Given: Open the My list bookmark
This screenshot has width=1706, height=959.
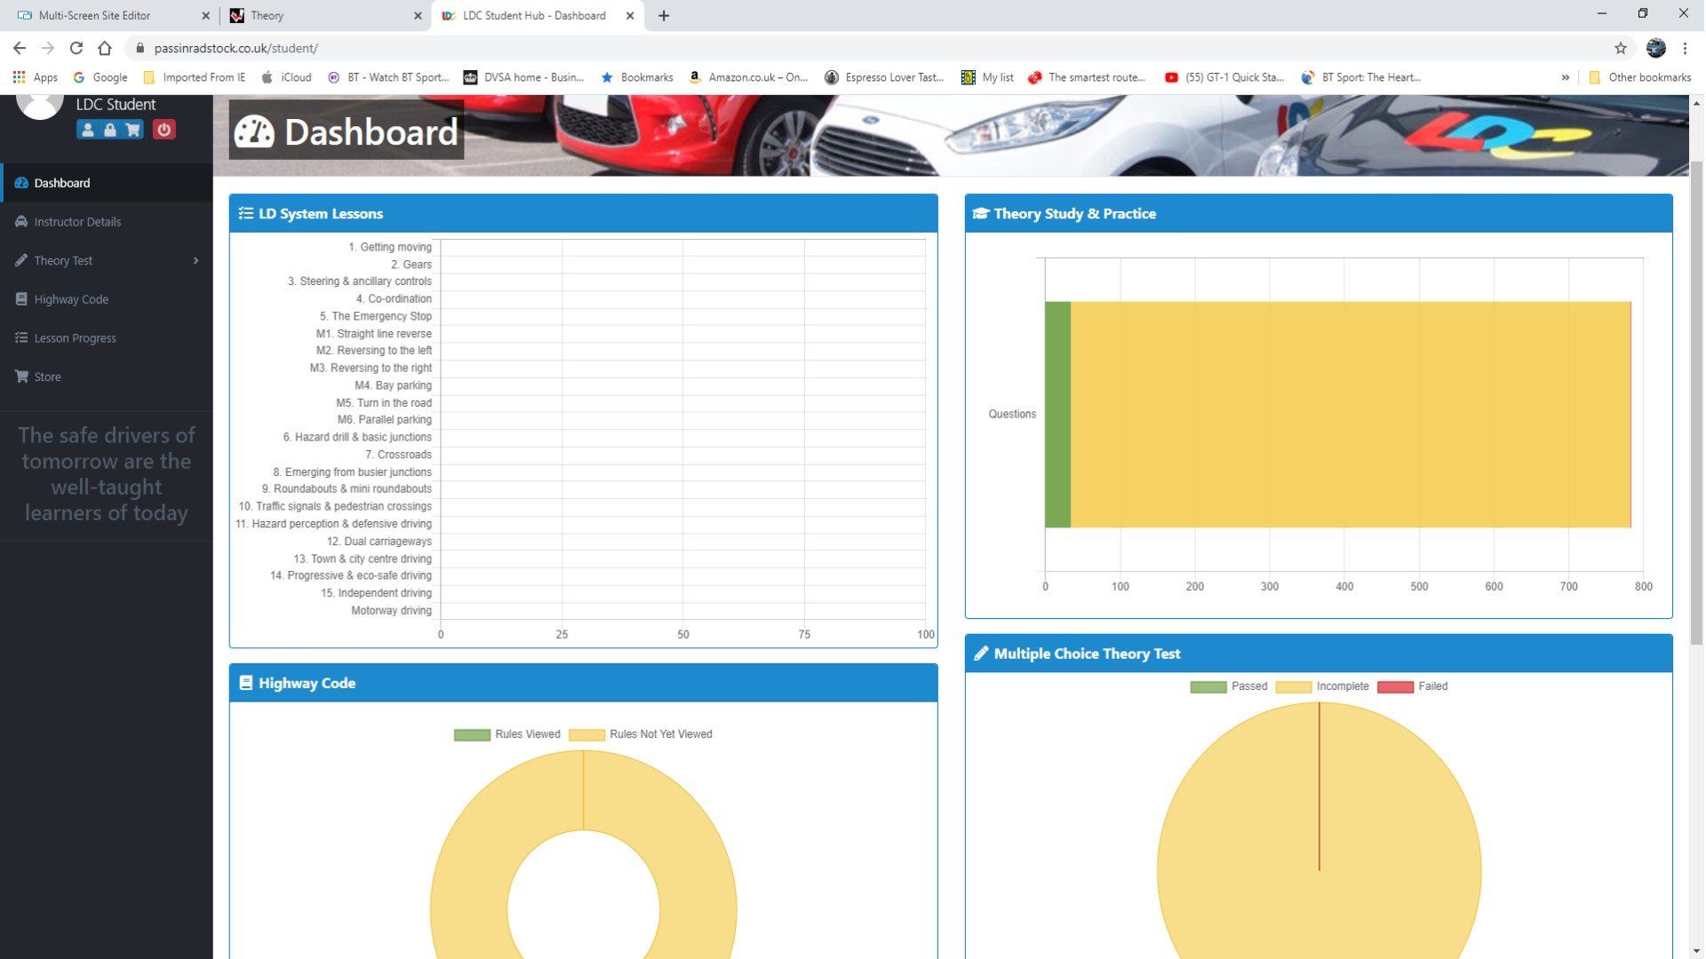Looking at the screenshot, I should pyautogui.click(x=987, y=77).
